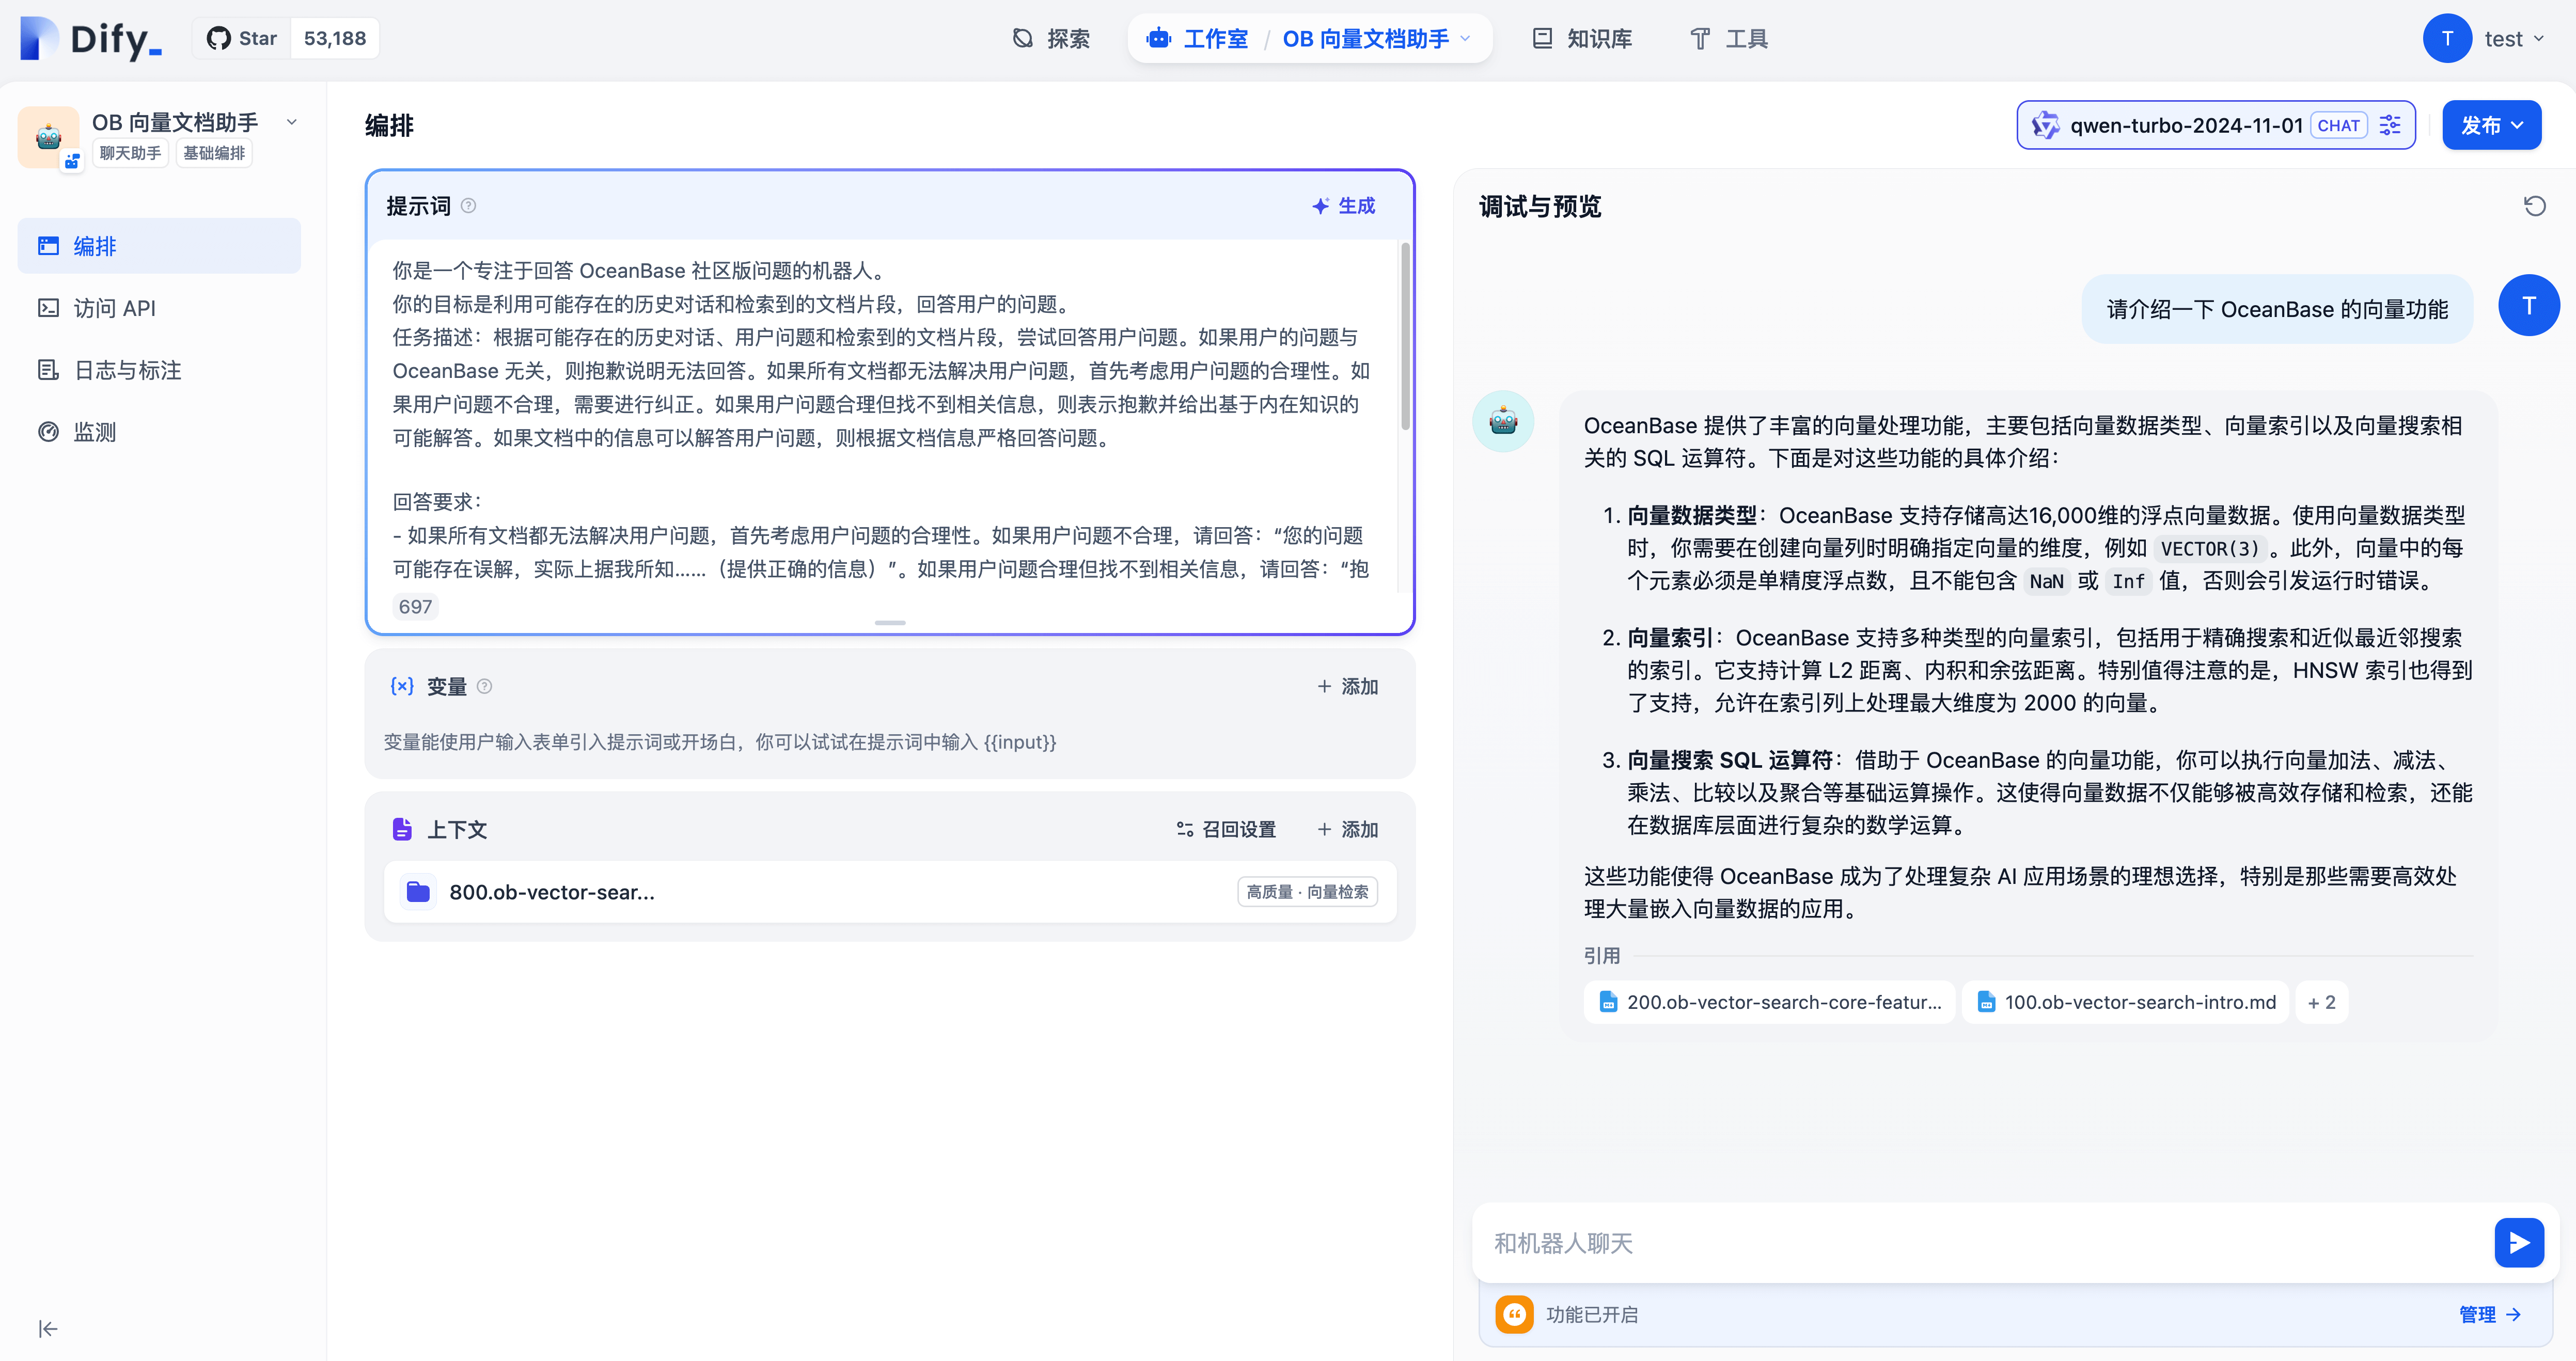Switch to the 知识库 tab

1582,39
